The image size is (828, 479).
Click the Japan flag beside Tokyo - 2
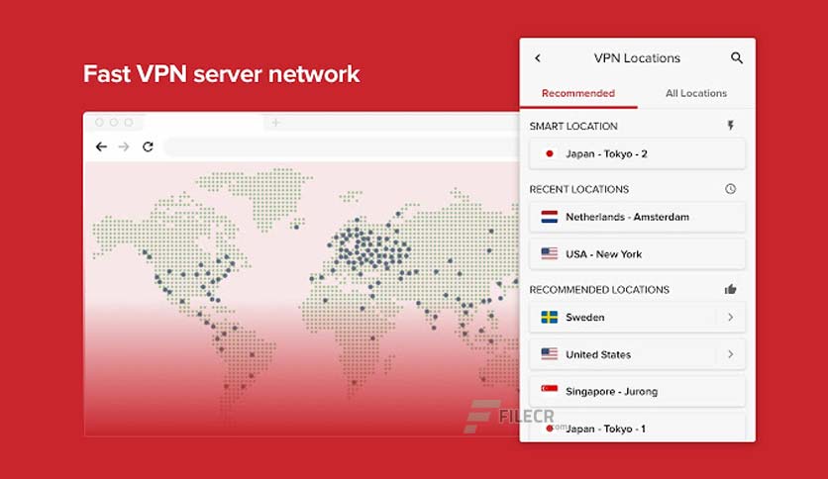tap(549, 154)
